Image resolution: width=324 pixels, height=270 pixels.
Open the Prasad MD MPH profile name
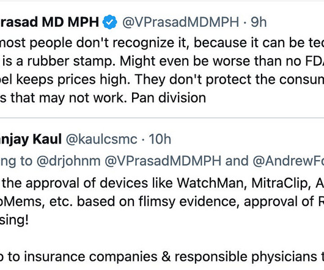click(50, 22)
